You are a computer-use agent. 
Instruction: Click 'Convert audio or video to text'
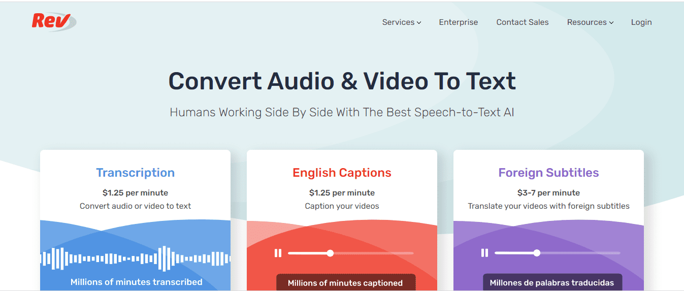[x=136, y=206]
